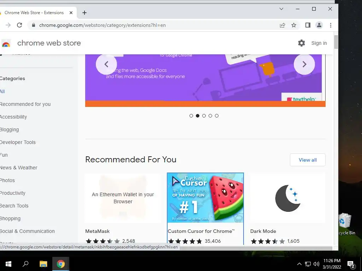This screenshot has width=362, height=271.
Task: Choose Recommended for you category
Action: 25,104
